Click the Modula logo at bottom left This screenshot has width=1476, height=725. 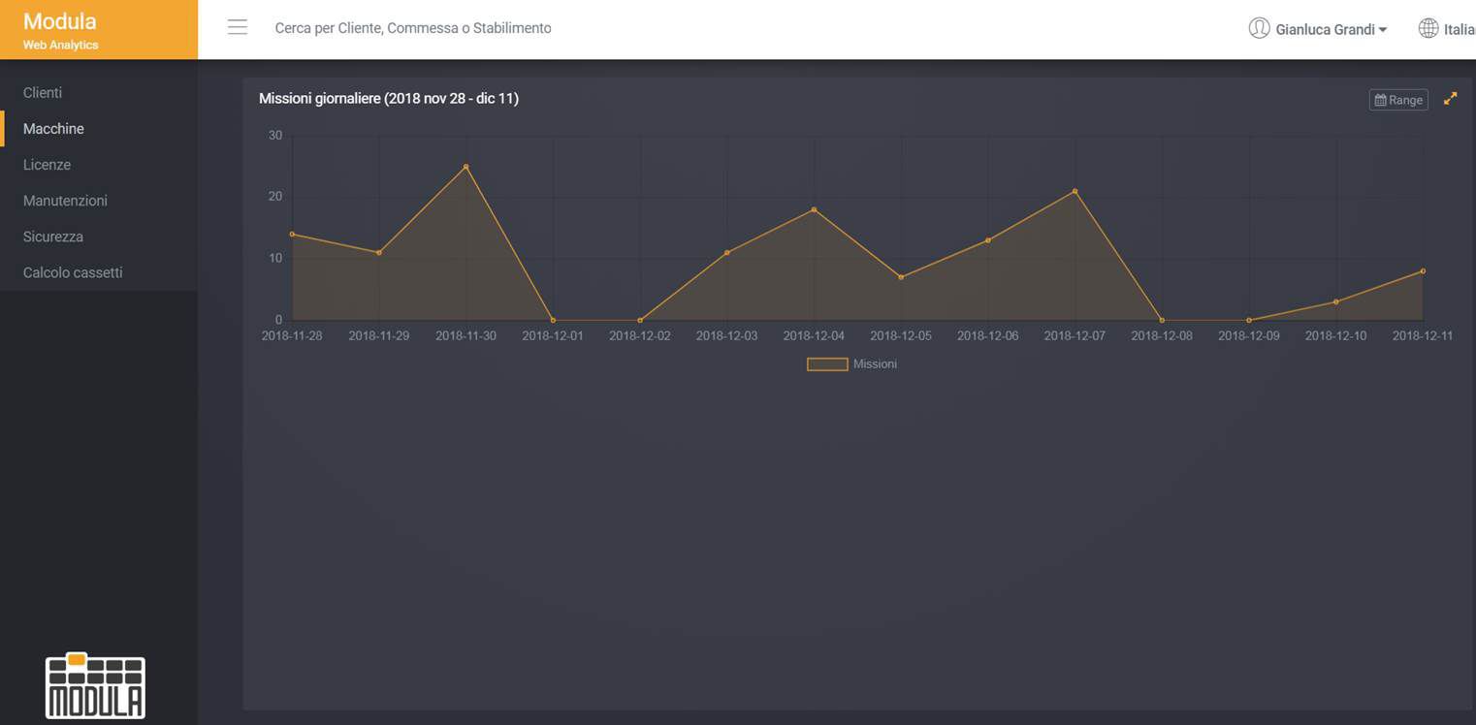point(95,685)
